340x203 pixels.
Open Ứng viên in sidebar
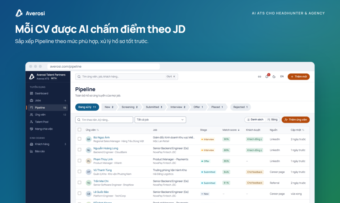coord(48,115)
